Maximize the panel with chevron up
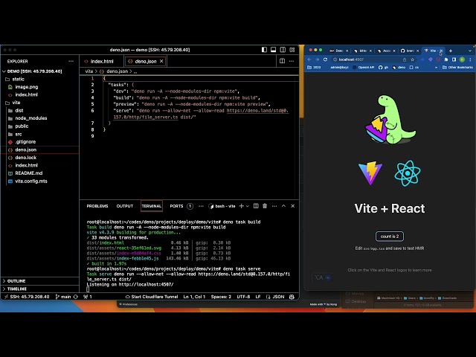 [x=283, y=206]
